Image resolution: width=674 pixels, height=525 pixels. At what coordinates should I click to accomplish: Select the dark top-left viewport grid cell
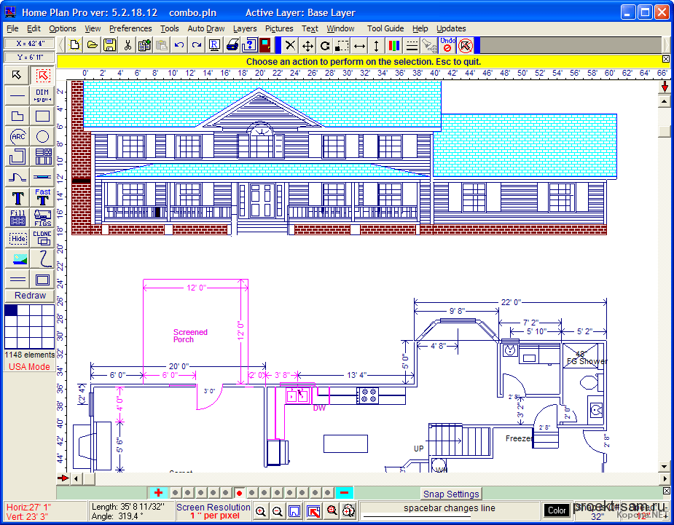(x=11, y=310)
